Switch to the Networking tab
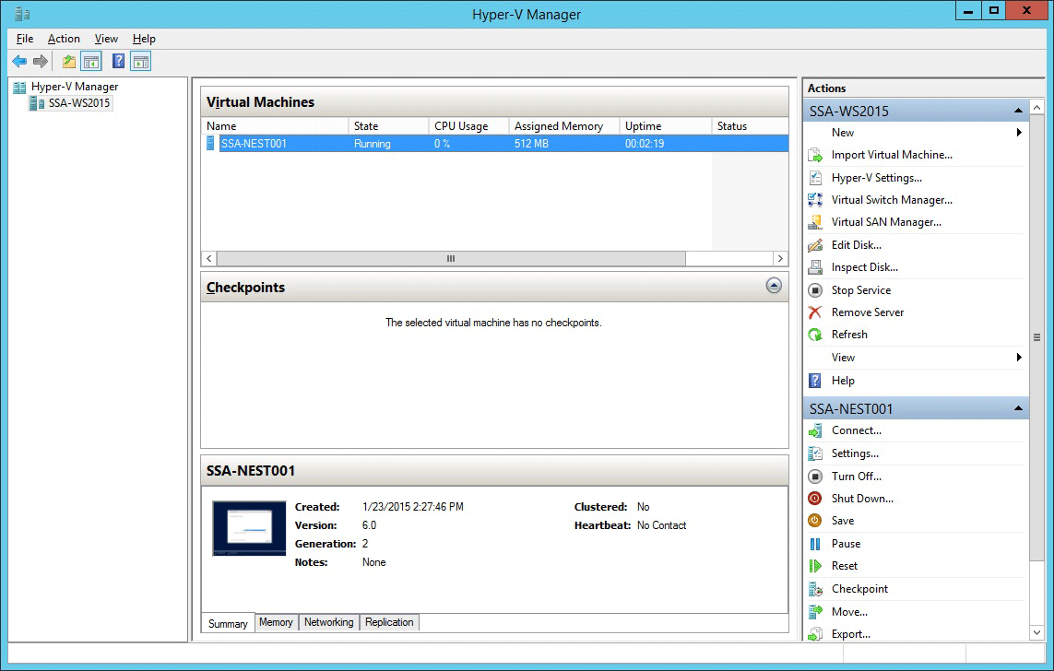The image size is (1054, 671). (x=328, y=623)
